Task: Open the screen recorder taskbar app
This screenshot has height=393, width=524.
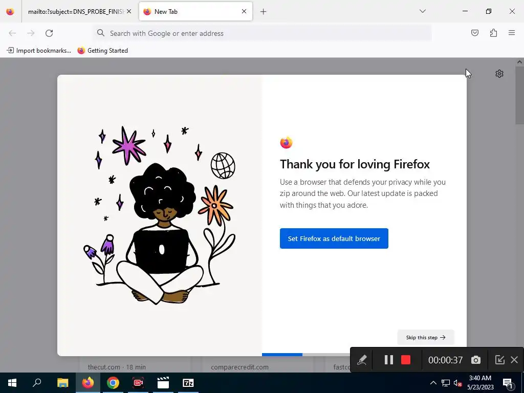Action: (x=138, y=383)
